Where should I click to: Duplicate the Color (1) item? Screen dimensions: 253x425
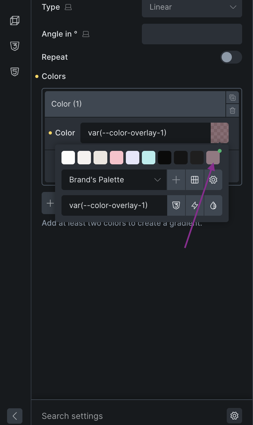click(233, 98)
